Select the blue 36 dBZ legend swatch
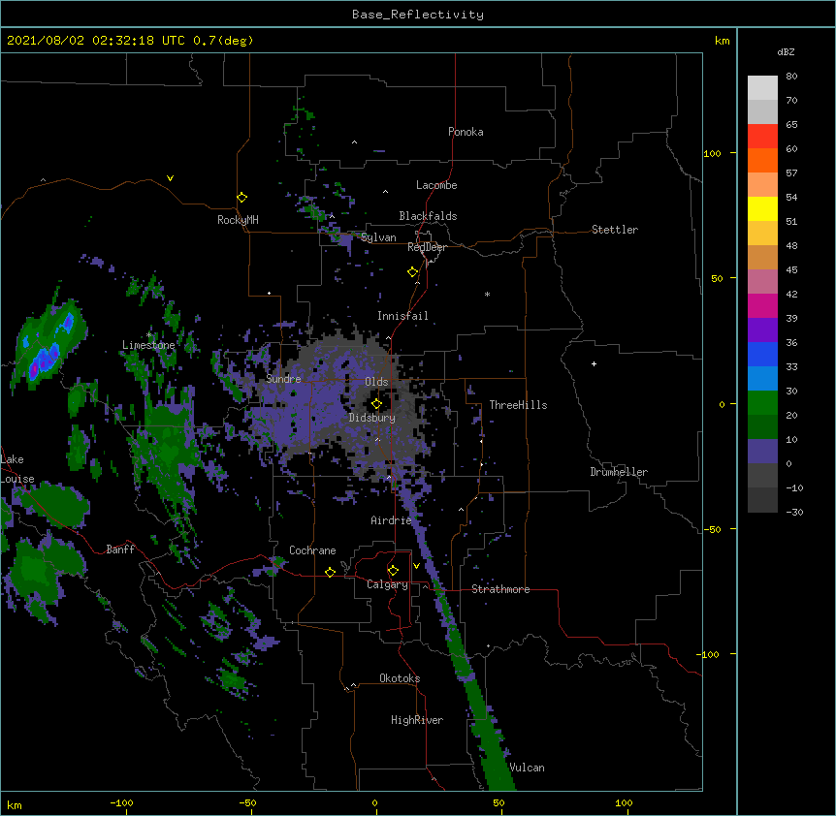Viewport: 836px width, 816px height. [762, 354]
